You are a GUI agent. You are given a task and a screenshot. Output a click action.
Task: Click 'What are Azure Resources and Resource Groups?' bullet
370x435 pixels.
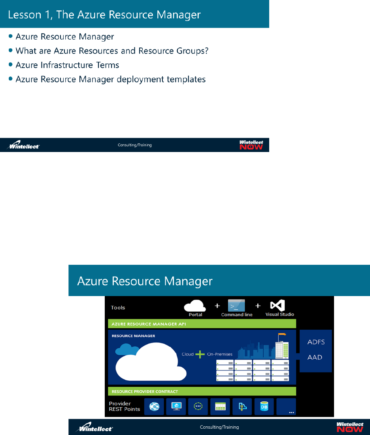click(x=112, y=51)
